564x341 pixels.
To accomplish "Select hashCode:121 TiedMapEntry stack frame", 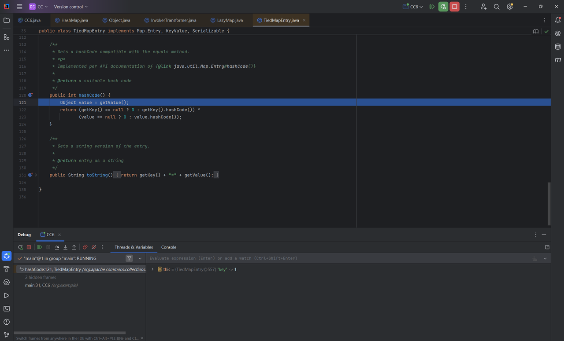I will point(81,269).
